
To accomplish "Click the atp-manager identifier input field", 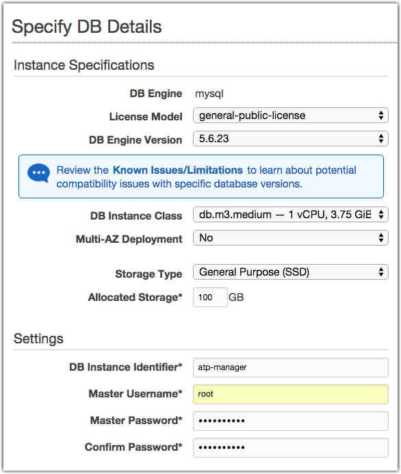I will 291,367.
